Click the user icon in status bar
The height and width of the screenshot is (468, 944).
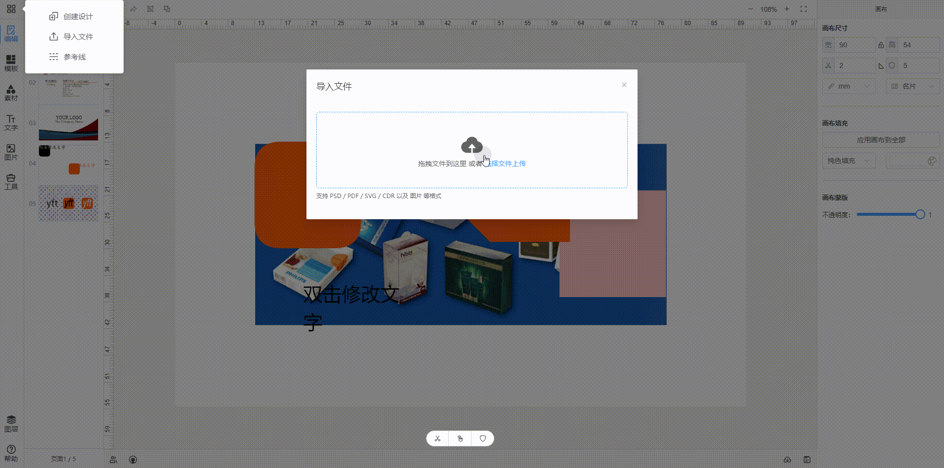tap(113, 460)
